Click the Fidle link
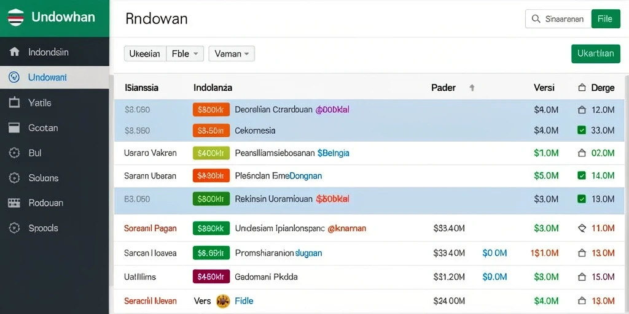 point(244,301)
